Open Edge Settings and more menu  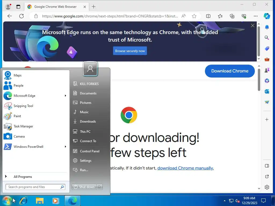click(256, 16)
